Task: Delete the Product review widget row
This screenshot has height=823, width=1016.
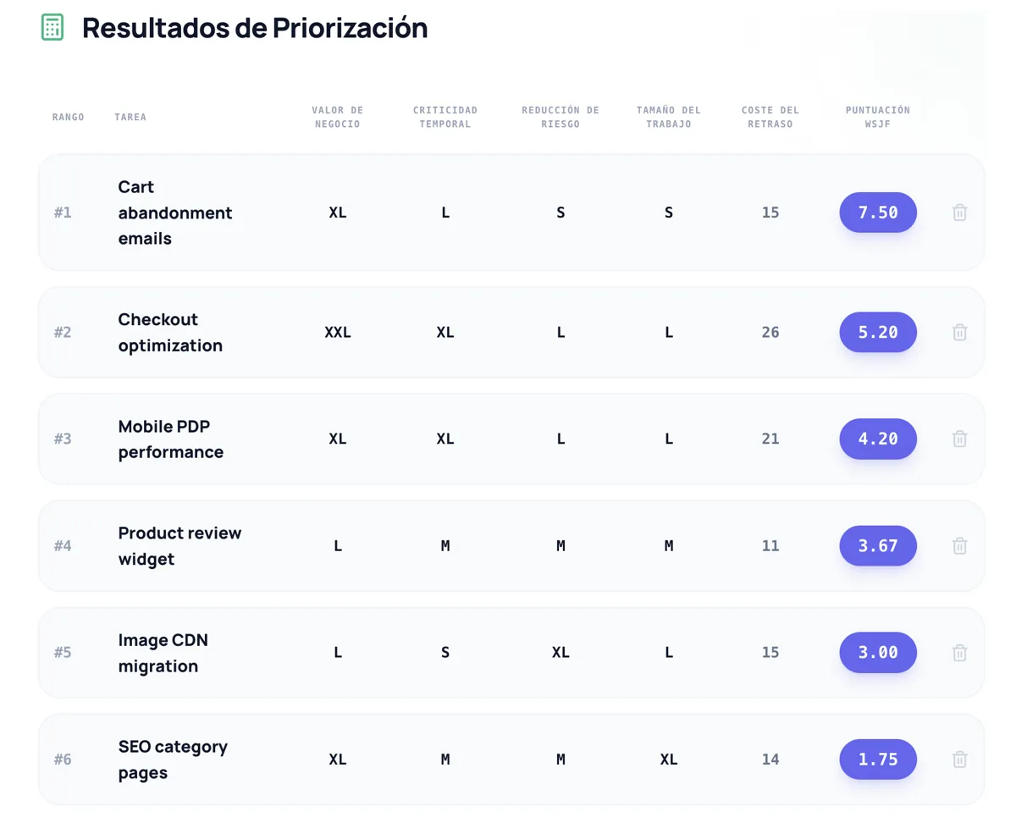Action: [x=959, y=546]
